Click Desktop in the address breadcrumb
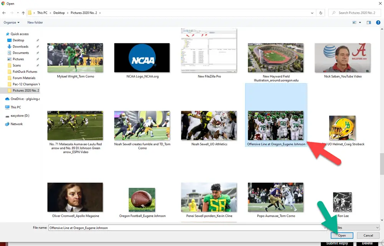The image size is (384, 246). [59, 13]
